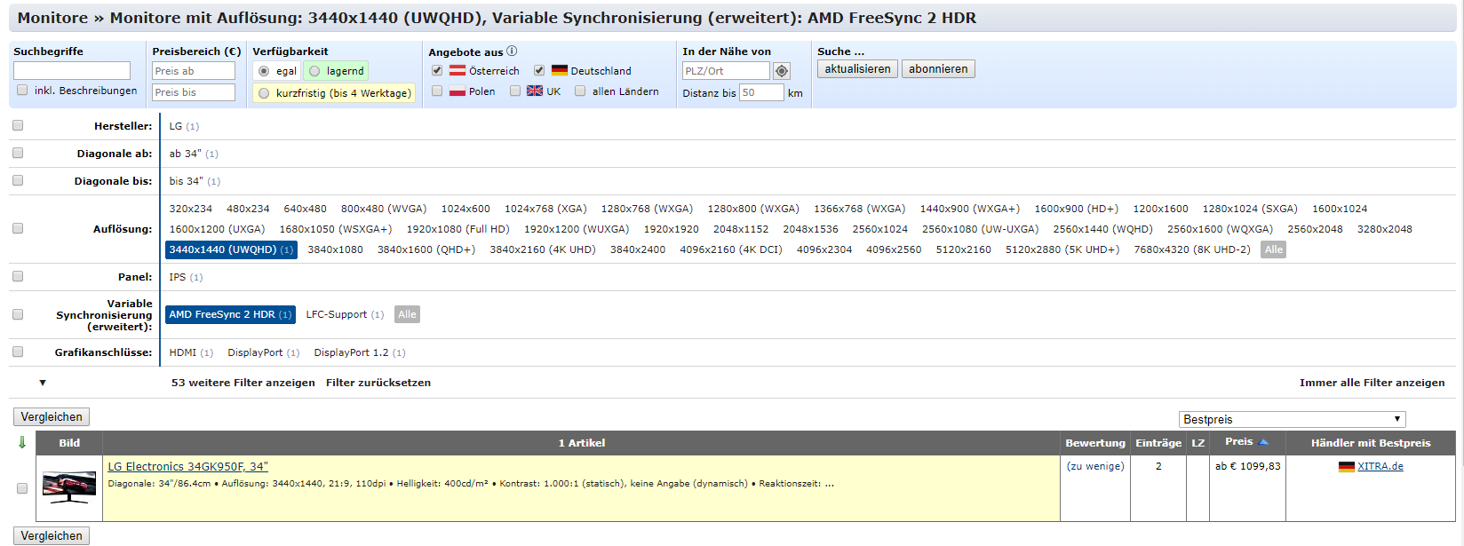
Task: Select 2560x1440 (WQHD) resolution
Action: coord(1102,229)
